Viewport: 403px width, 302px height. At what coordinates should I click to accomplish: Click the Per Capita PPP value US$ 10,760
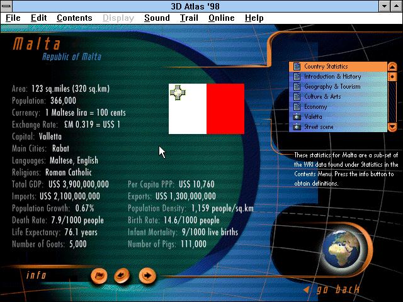[196, 184]
